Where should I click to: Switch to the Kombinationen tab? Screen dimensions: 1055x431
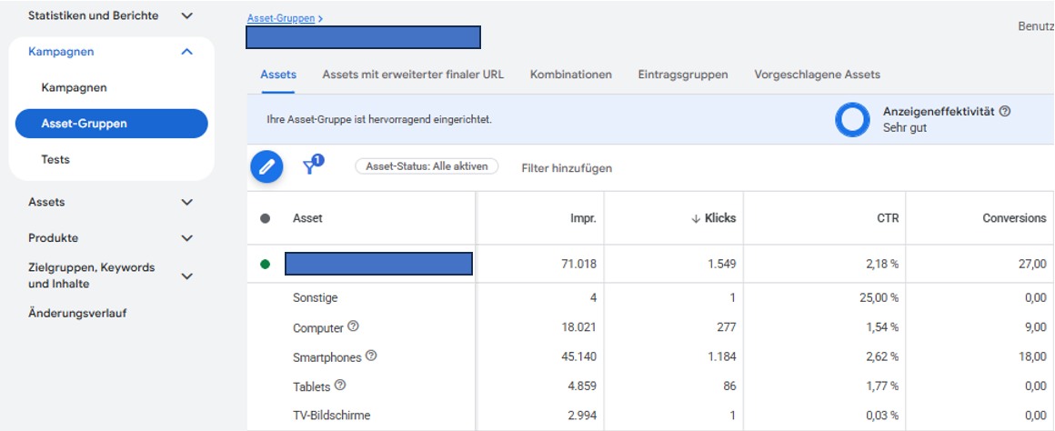571,75
